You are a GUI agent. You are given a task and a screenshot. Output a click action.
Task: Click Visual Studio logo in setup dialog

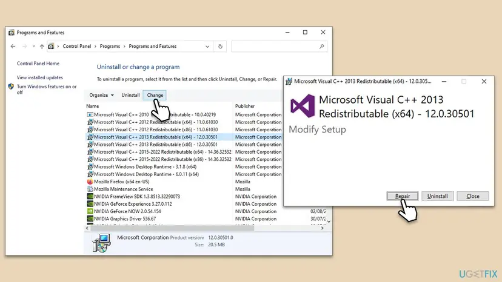[302, 106]
